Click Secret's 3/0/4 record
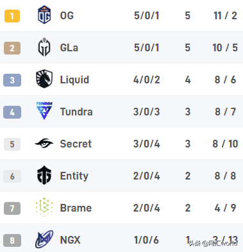The height and width of the screenshot is (252, 243). (147, 144)
